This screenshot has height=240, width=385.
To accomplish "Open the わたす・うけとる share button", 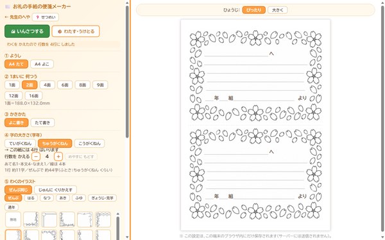I will pos(76,31).
